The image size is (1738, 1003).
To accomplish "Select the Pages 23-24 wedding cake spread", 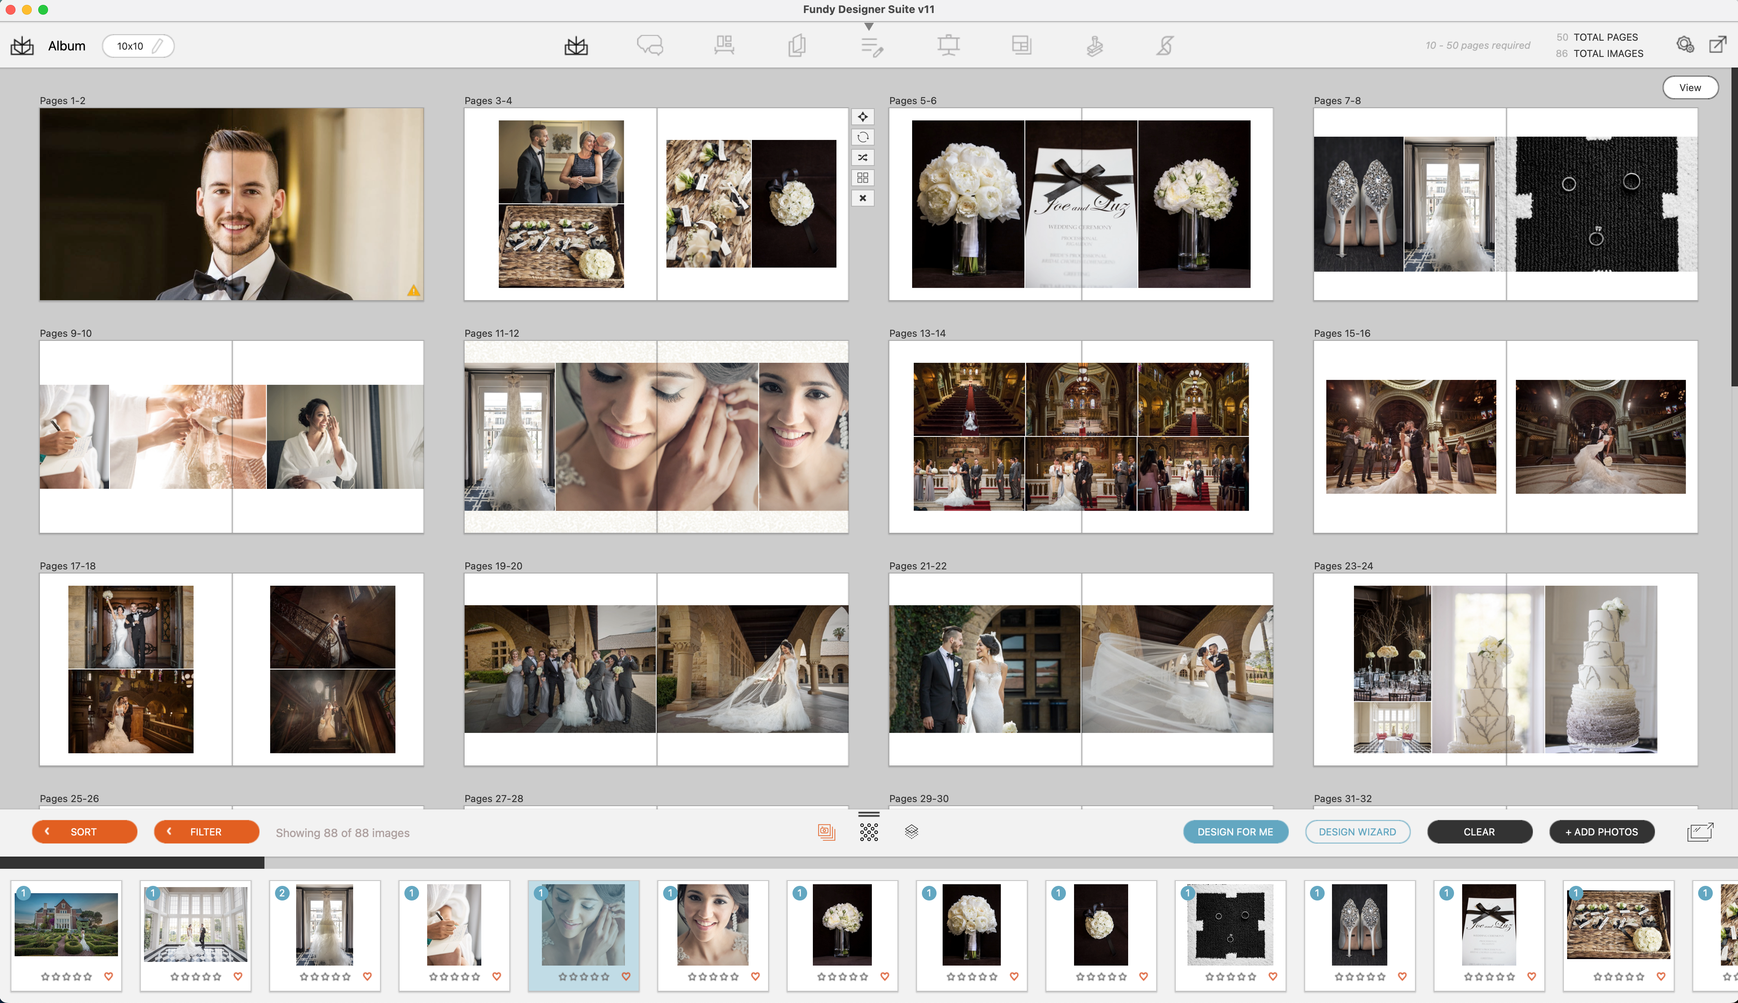I will 1505,669.
